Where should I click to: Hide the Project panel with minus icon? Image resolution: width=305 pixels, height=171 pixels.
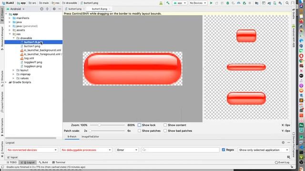coord(60,9)
